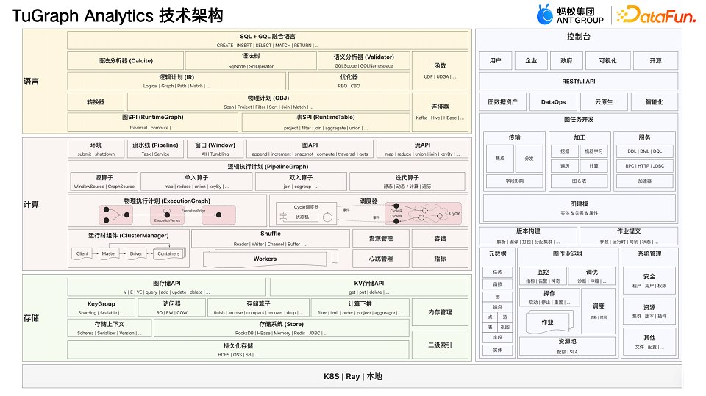Select the 流API box
Image resolution: width=706 pixels, height=396 pixels.
422,149
